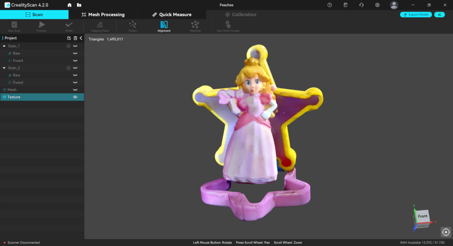Open customer support via the headset icon
This screenshot has height=246, width=453.
click(361, 5)
